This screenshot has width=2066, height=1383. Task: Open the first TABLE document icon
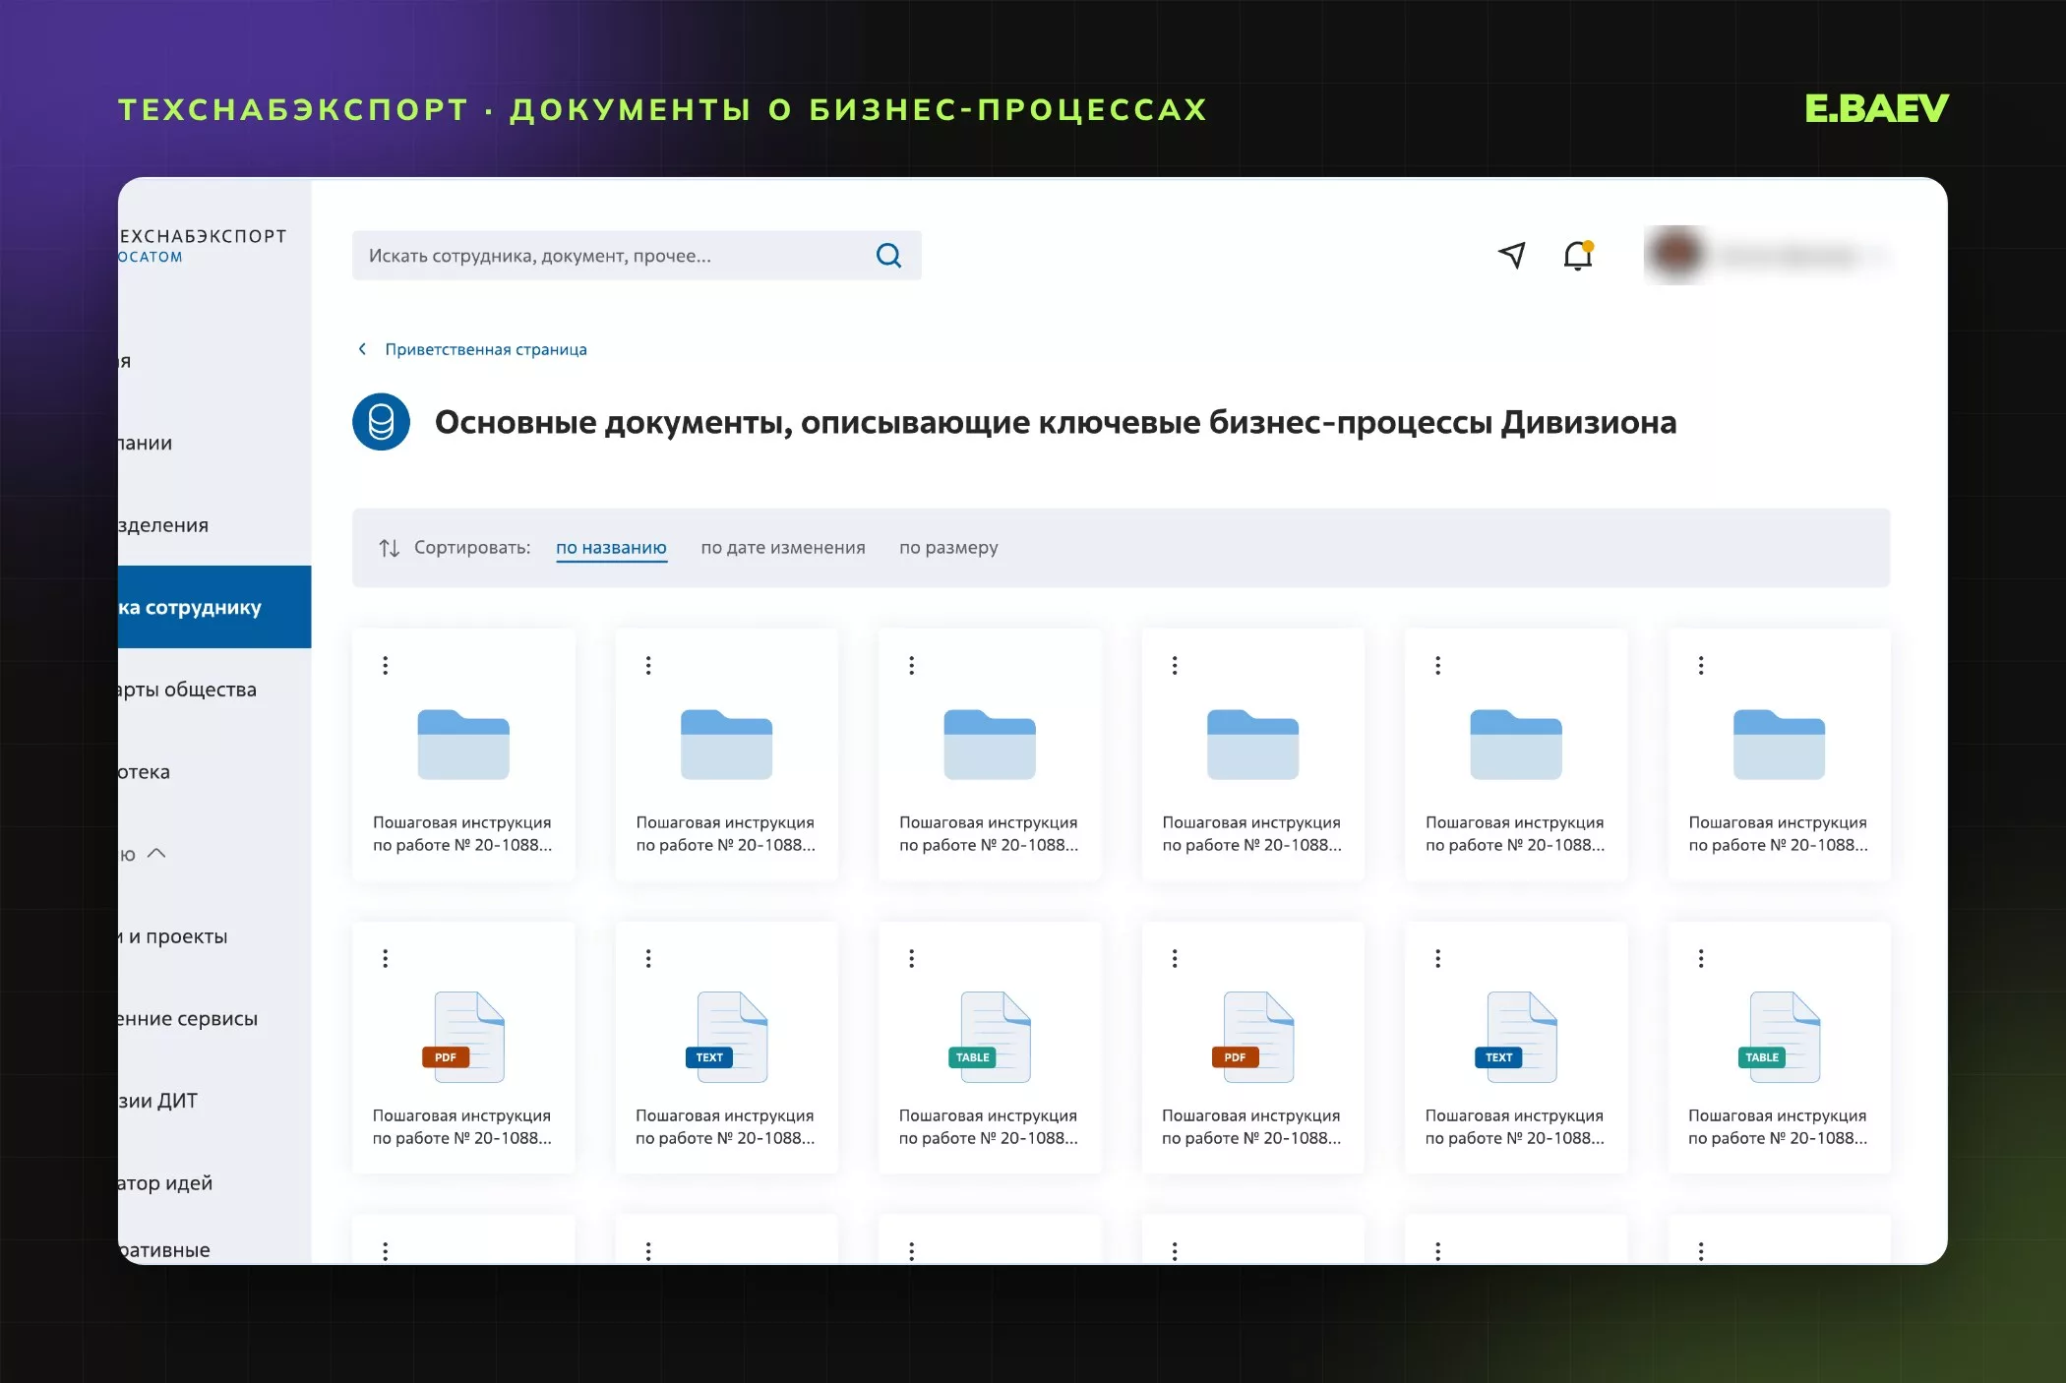point(990,1037)
